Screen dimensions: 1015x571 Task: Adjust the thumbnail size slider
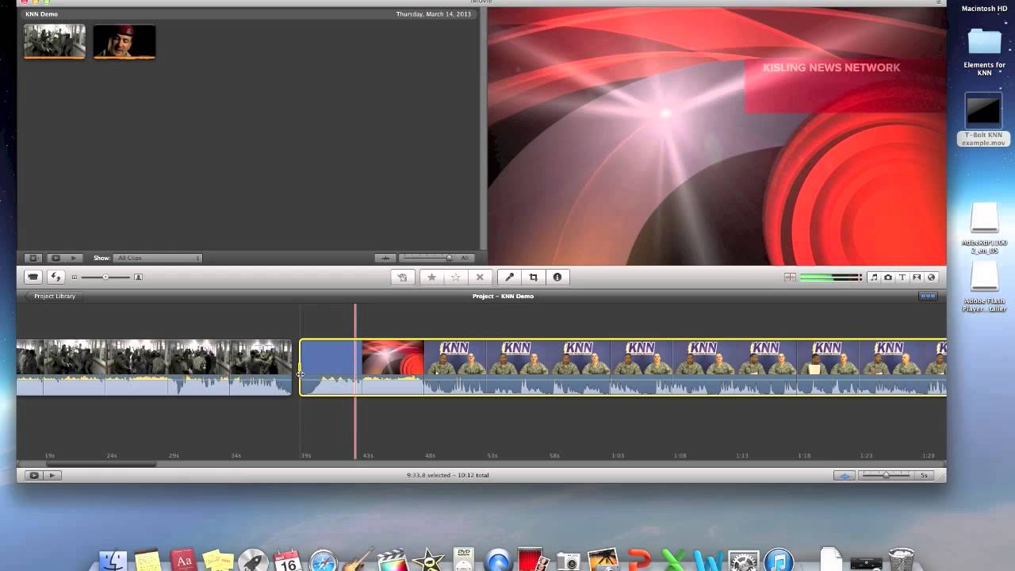tap(105, 277)
